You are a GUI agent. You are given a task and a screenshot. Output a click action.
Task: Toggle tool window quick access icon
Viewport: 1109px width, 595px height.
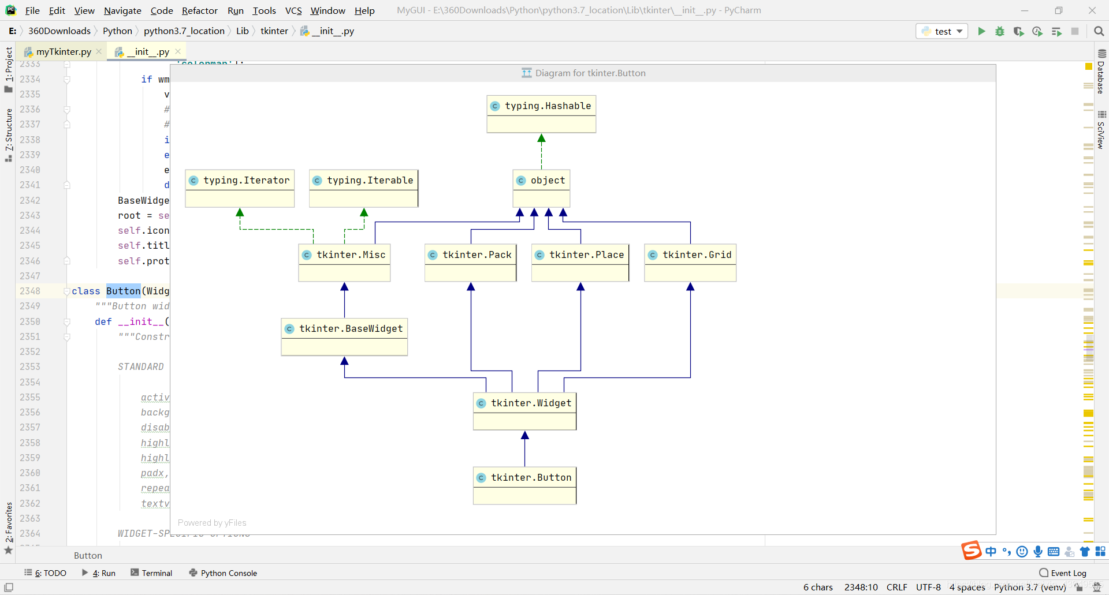pos(9,587)
